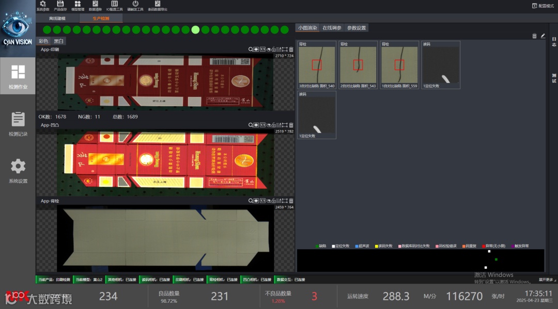Click the App-印刷 print image preview

165,82
